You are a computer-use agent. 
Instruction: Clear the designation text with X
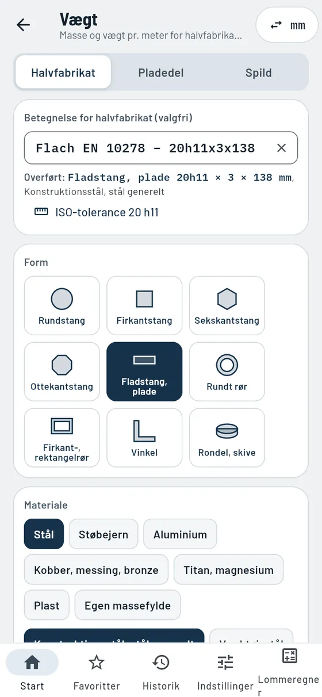click(281, 148)
